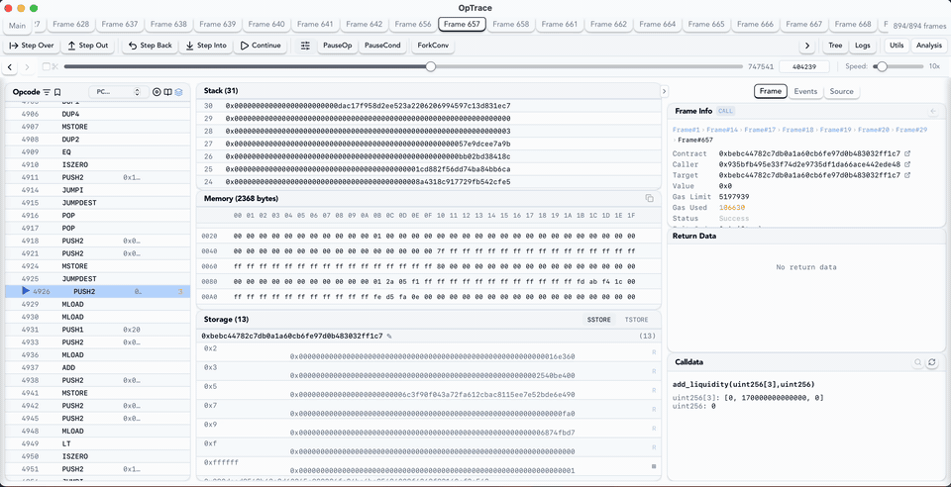Click the search icon in Calldata header
Viewport: 951px width, 487px height.
[x=918, y=362]
